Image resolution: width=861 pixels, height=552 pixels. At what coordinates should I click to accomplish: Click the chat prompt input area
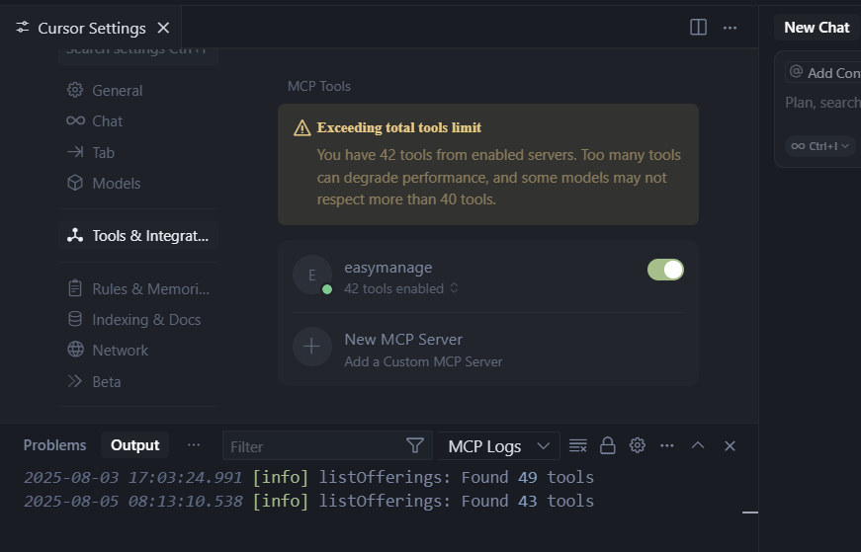(822, 103)
